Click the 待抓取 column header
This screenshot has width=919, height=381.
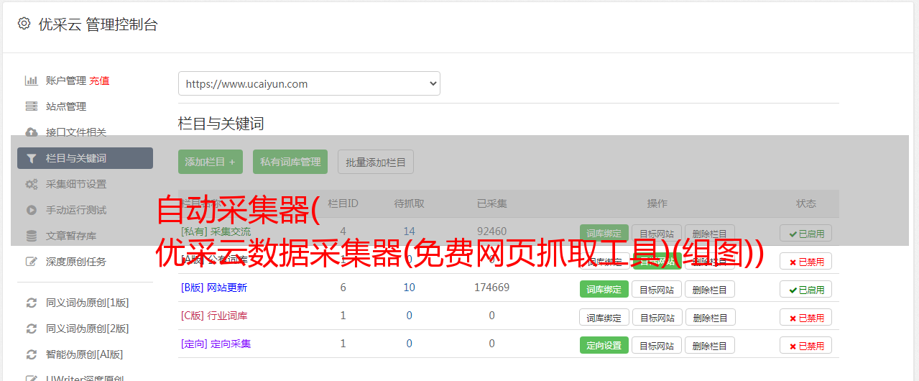click(409, 203)
